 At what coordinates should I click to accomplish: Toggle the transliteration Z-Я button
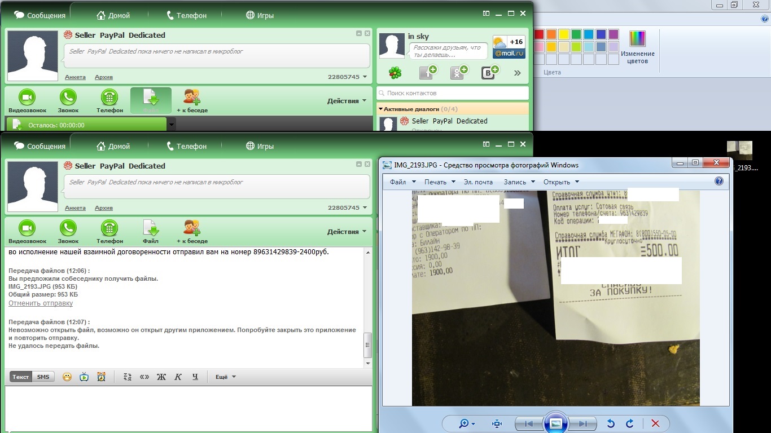pyautogui.click(x=128, y=377)
